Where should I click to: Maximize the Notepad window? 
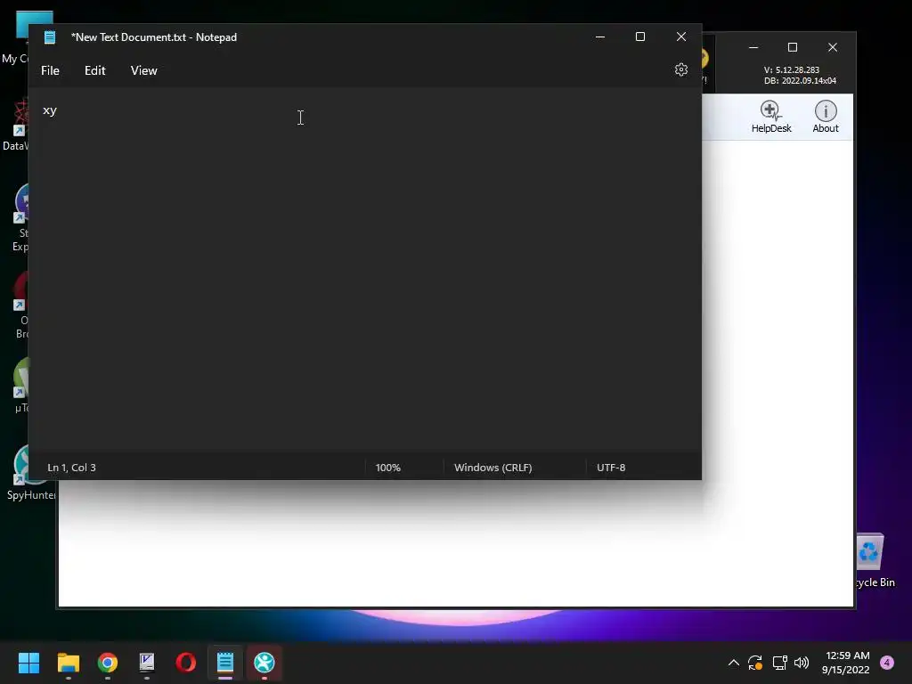coord(640,37)
